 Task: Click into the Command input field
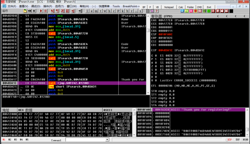86,140
